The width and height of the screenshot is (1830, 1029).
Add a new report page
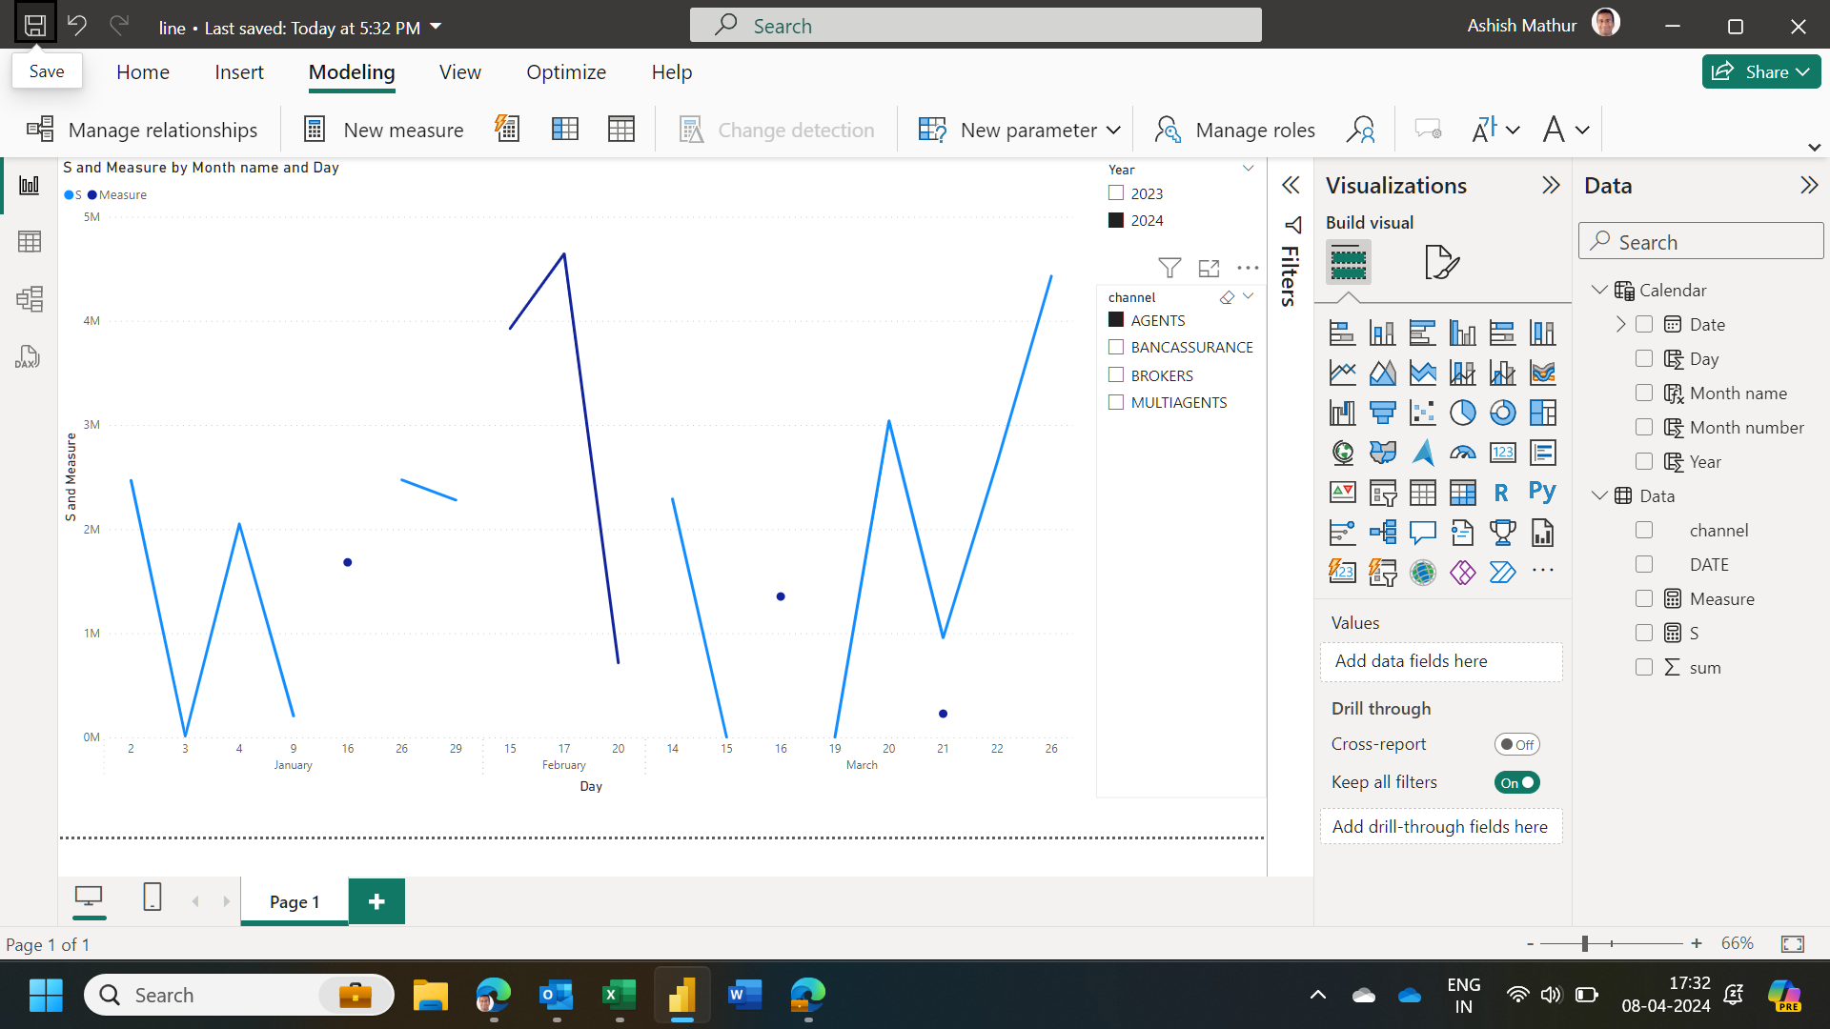[376, 901]
